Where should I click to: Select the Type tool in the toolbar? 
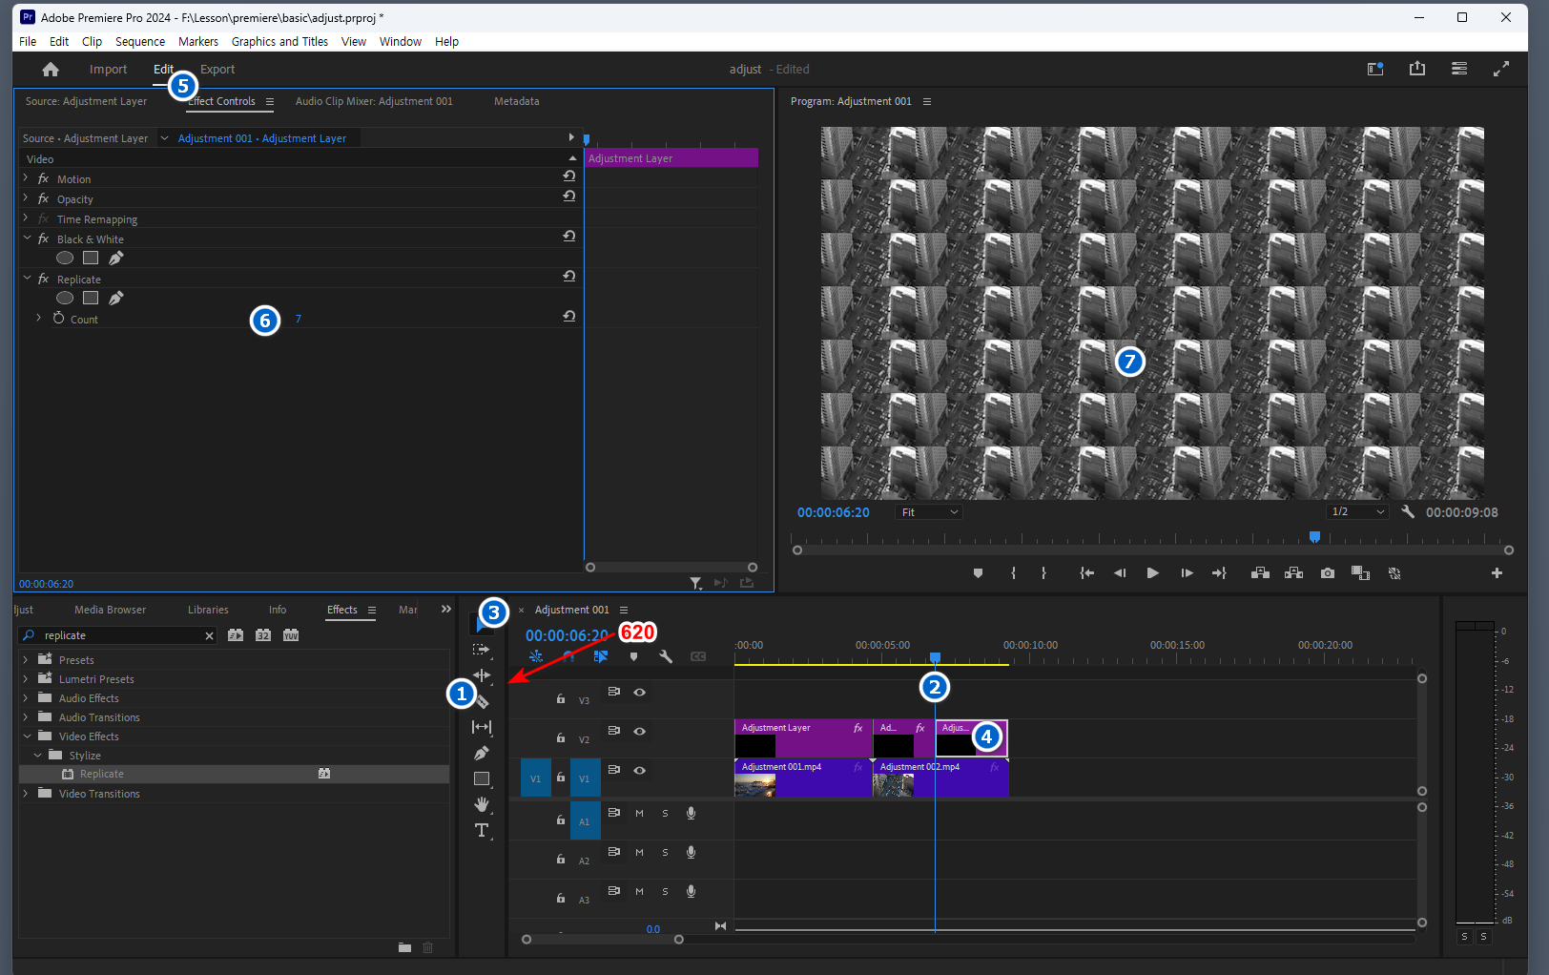(482, 831)
